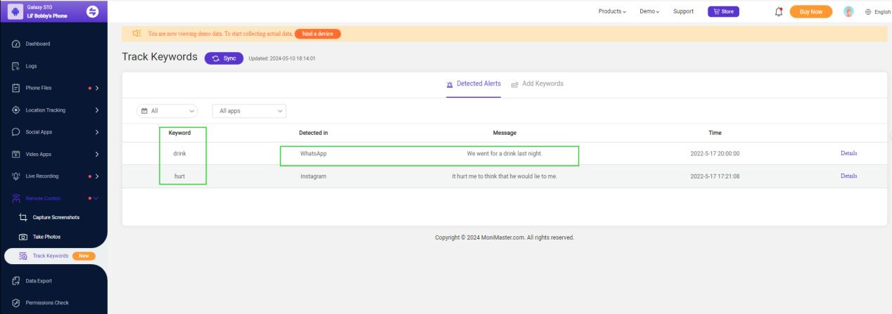Click time 2022-5-17 17:21:08

click(x=714, y=176)
